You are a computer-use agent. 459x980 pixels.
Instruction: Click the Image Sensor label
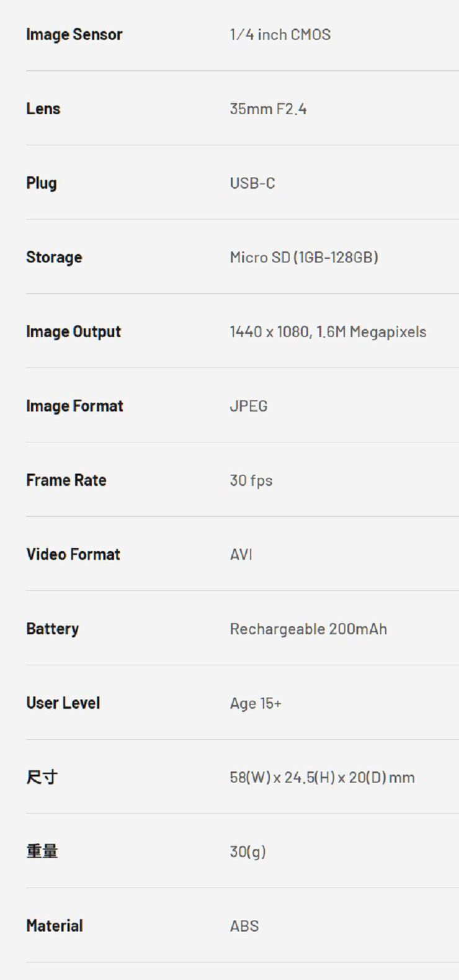pos(74,34)
